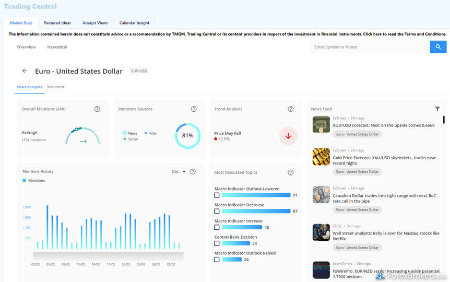
Task: Click Macro Indicator Outlook Lowered bar
Action: tap(256, 195)
